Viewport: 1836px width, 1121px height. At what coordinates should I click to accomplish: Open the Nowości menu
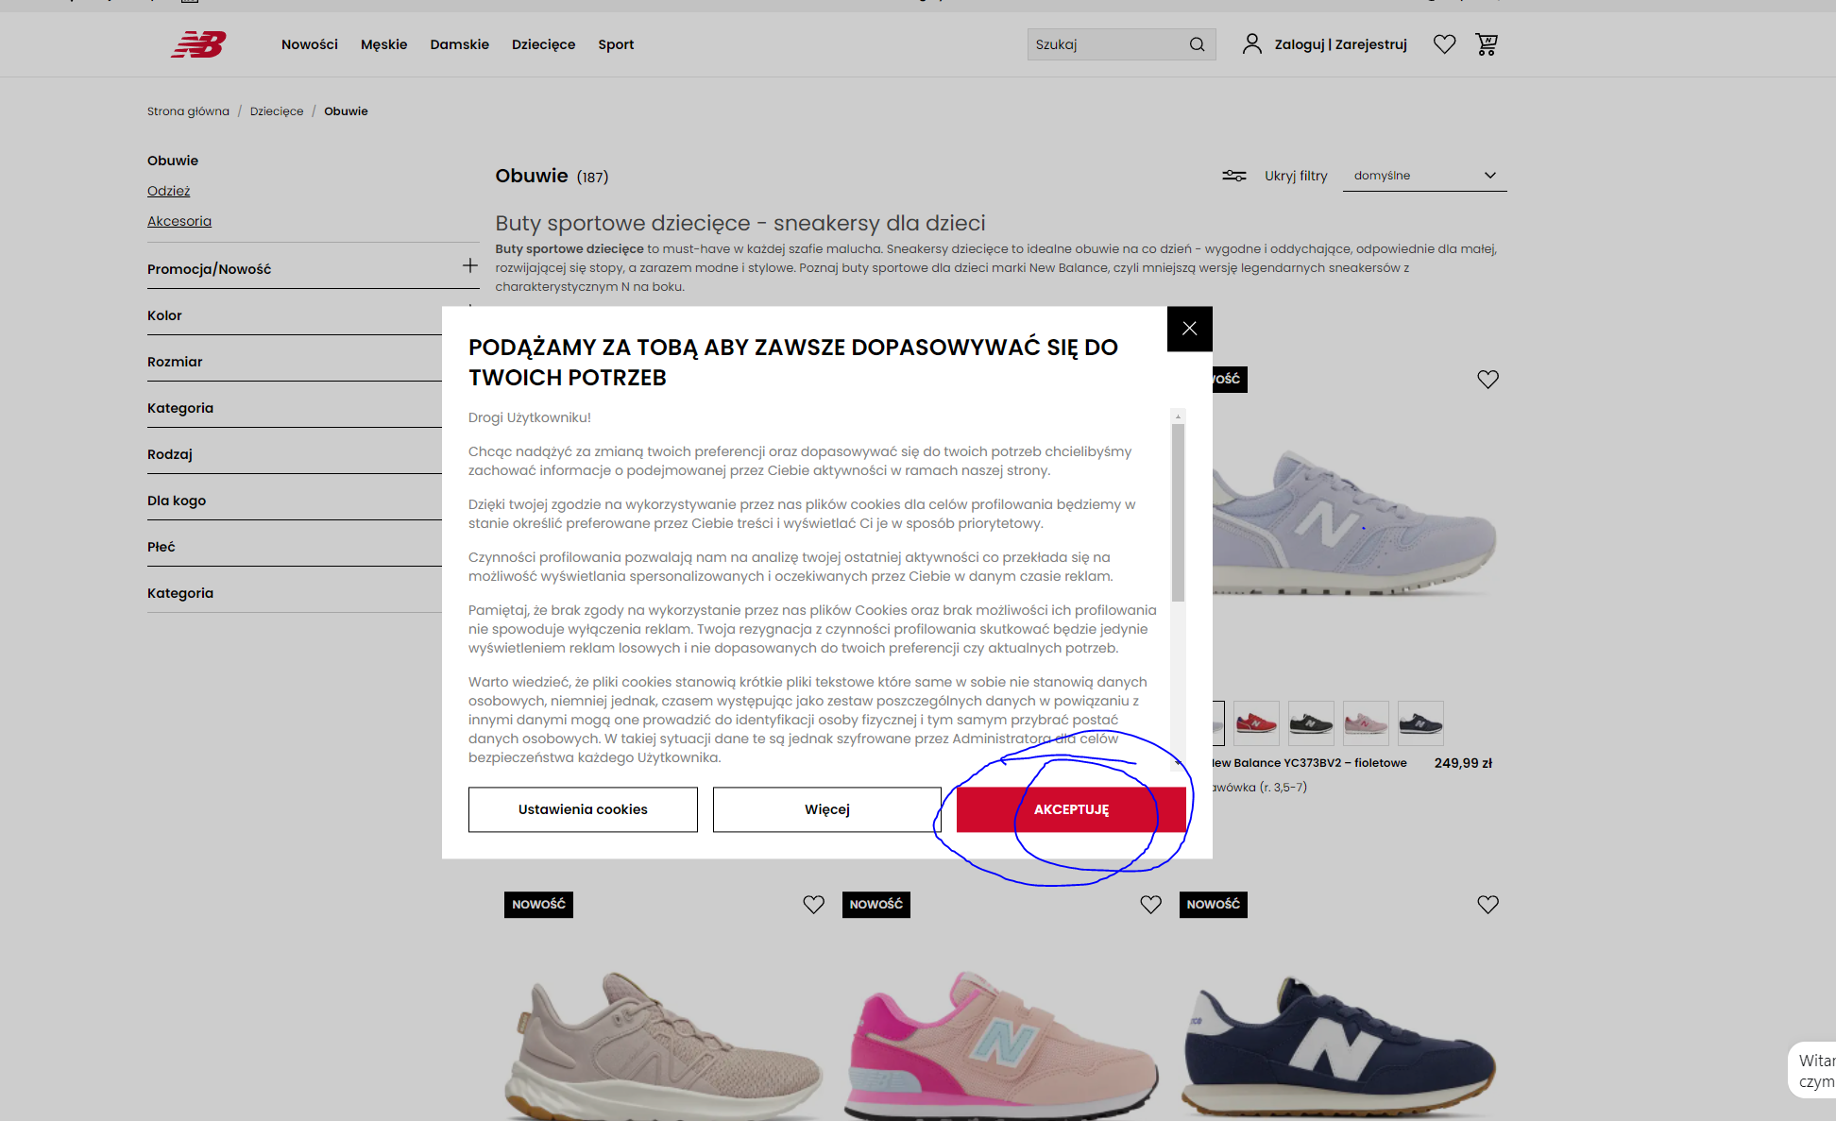click(310, 44)
